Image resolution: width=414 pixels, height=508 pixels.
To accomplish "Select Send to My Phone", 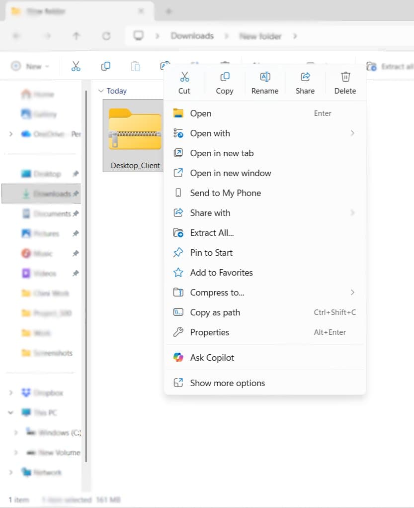I will (265, 193).
